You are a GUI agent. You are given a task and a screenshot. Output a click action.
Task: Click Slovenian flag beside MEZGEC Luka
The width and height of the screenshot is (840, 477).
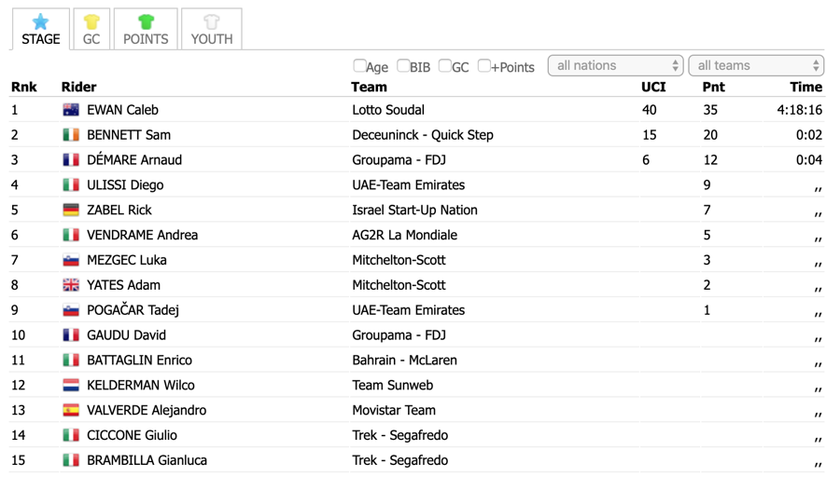point(71,261)
